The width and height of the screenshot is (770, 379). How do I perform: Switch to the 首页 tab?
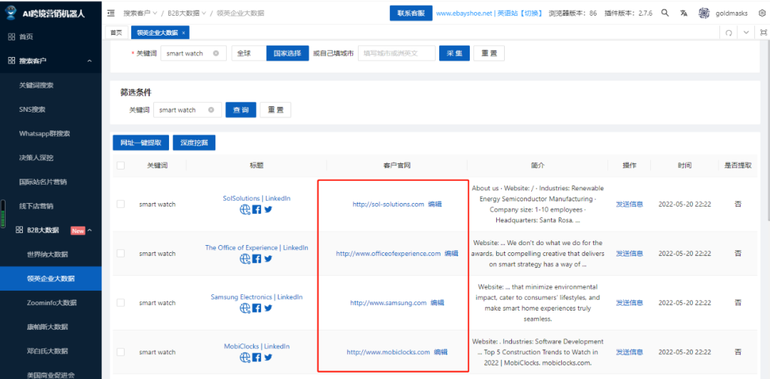[x=116, y=33]
